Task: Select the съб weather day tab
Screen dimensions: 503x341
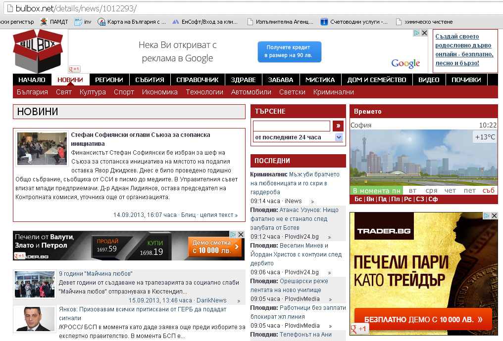Action: click(x=489, y=190)
